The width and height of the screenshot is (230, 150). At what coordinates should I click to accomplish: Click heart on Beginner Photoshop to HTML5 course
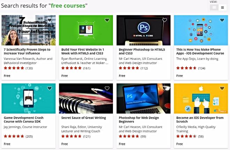click(x=164, y=20)
